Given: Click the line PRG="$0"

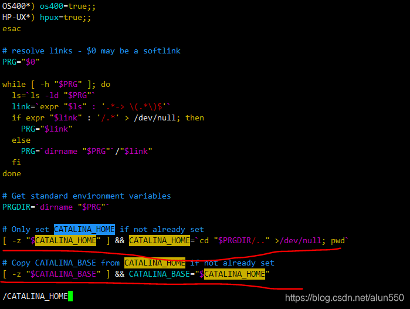Looking at the screenshot, I should pos(21,62).
